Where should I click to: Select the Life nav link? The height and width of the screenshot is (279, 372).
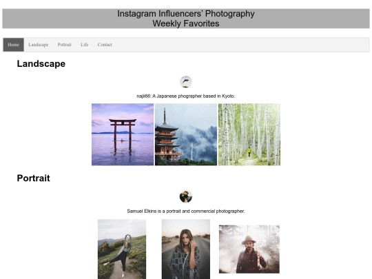click(85, 45)
